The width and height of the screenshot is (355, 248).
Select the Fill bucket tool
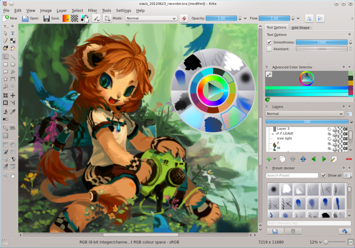pyautogui.click(x=5, y=112)
